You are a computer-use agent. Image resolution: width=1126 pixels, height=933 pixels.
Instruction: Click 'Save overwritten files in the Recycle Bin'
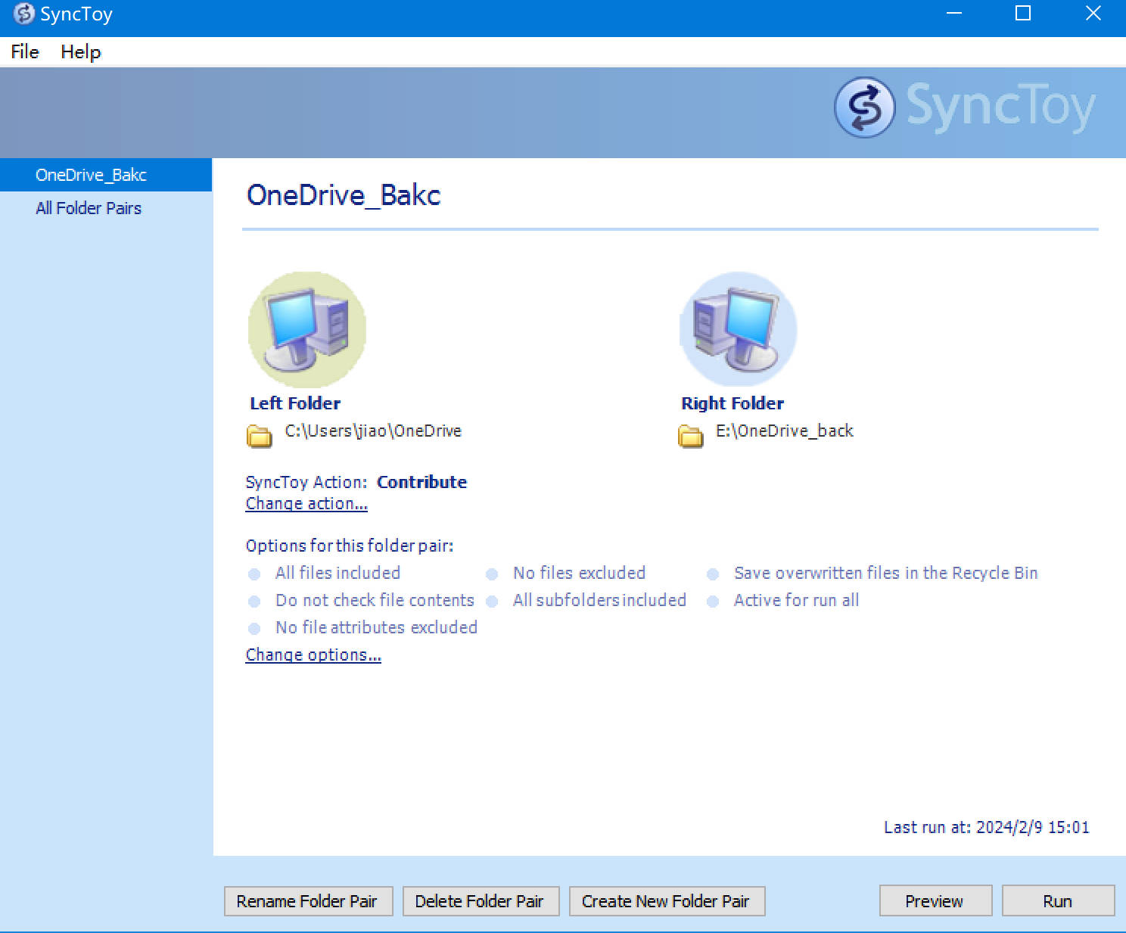pos(885,573)
